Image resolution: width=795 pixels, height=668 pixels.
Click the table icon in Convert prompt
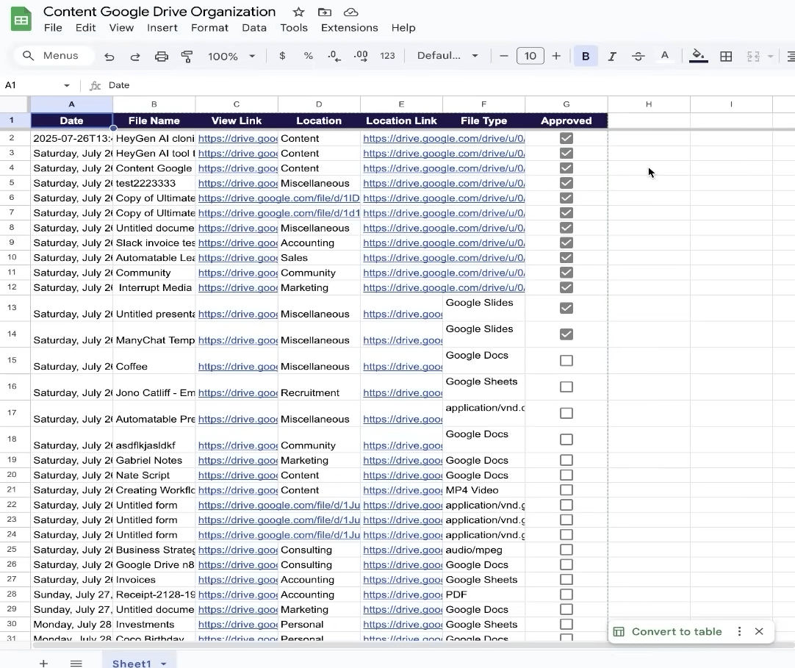pyautogui.click(x=619, y=631)
